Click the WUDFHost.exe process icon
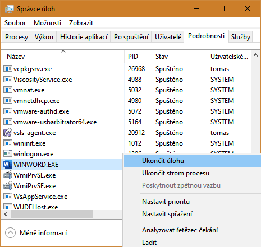This screenshot has height=247, width=261. point(8,207)
